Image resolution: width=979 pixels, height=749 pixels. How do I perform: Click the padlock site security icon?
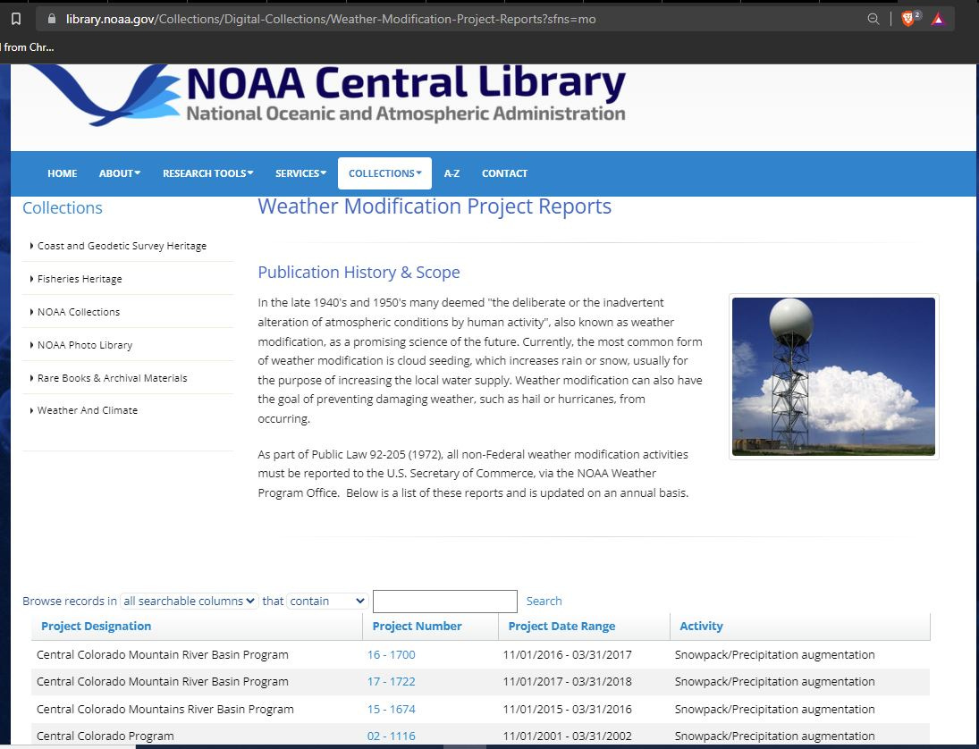[52, 19]
